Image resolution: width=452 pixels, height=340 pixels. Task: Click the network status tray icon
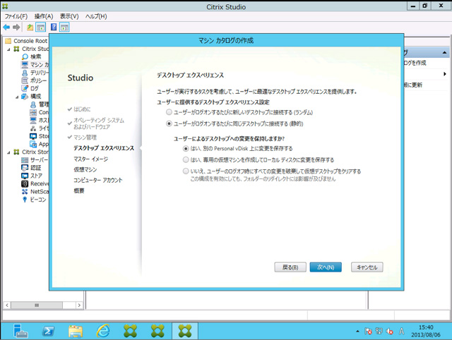(379, 331)
